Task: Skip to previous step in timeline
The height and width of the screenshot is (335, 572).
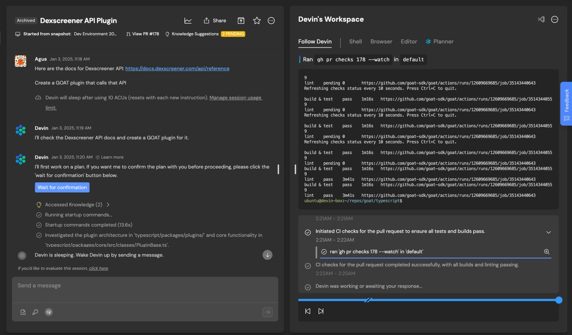Action: [x=308, y=311]
